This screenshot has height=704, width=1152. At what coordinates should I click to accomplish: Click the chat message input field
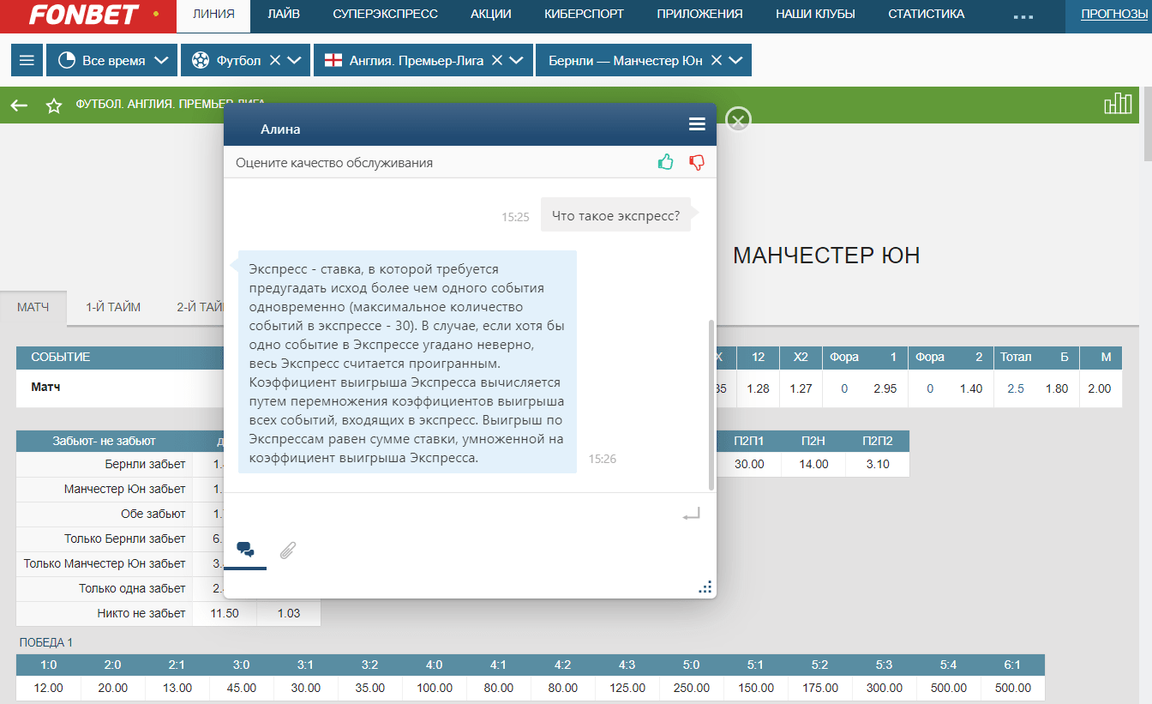click(x=451, y=514)
